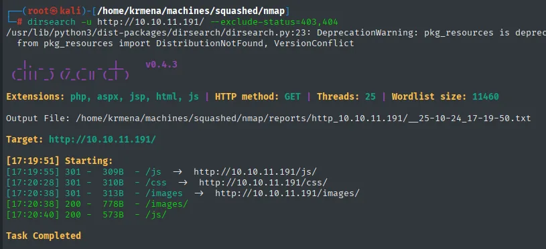Image resolution: width=546 pixels, height=249 pixels.
Task: Click the Output File path line
Action: (269, 118)
